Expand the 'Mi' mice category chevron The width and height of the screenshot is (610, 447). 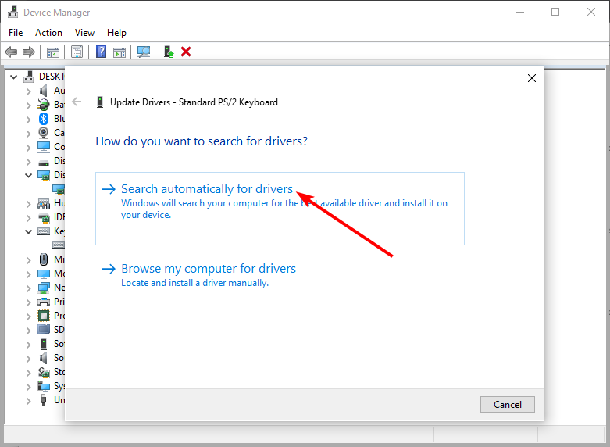point(28,259)
